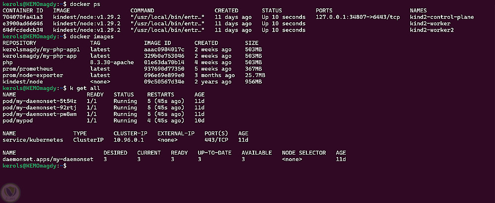Click '3 months ago' created value
Image resolution: width=495 pixels, height=203 pixels.
tap(215, 76)
